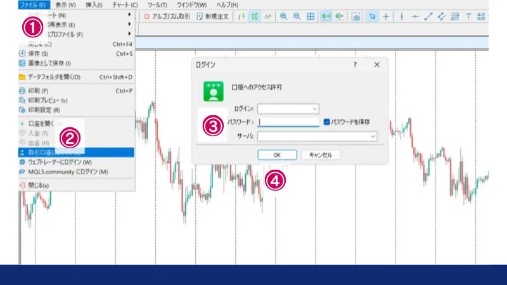This screenshot has width=507, height=285.
Task: Expand the ログイン dropdown list
Action: coord(314,109)
